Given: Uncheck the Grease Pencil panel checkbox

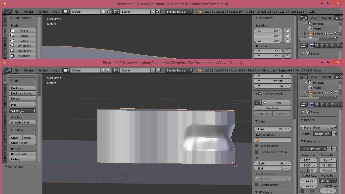Looking at the screenshot, I should [260, 94].
